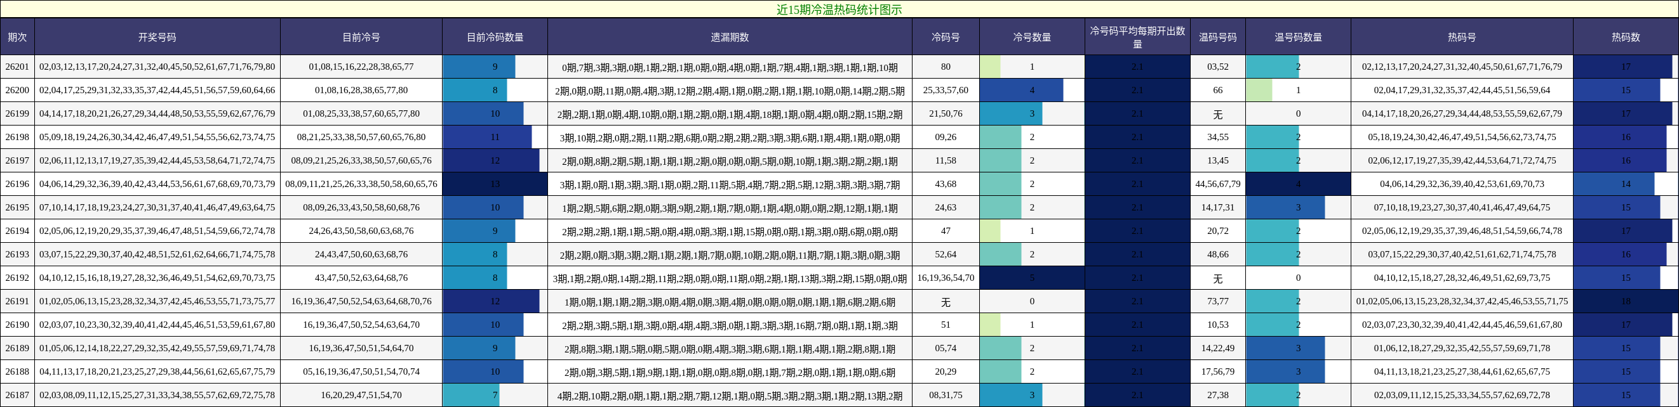Click warm number cell 66 in row 26200
Viewport: 1679px width, 407px height.
[x=1217, y=90]
